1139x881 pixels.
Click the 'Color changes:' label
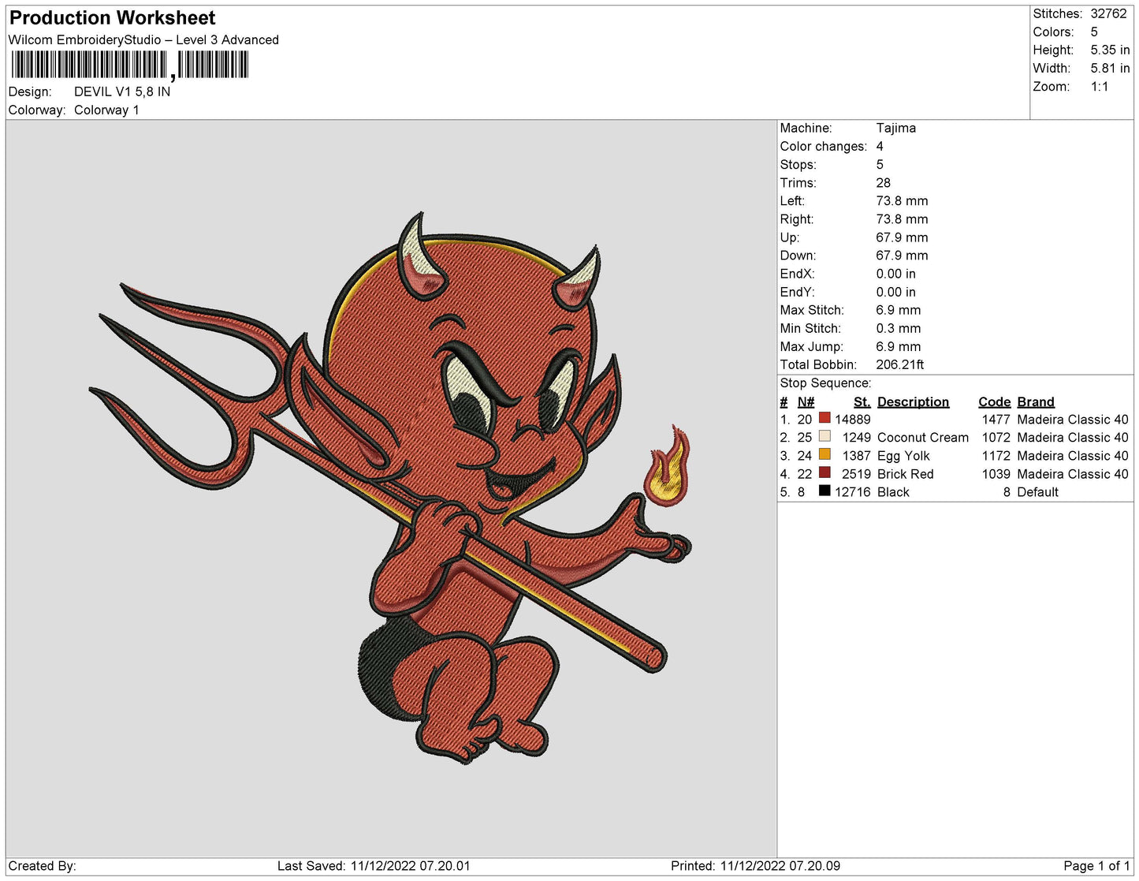823,146
